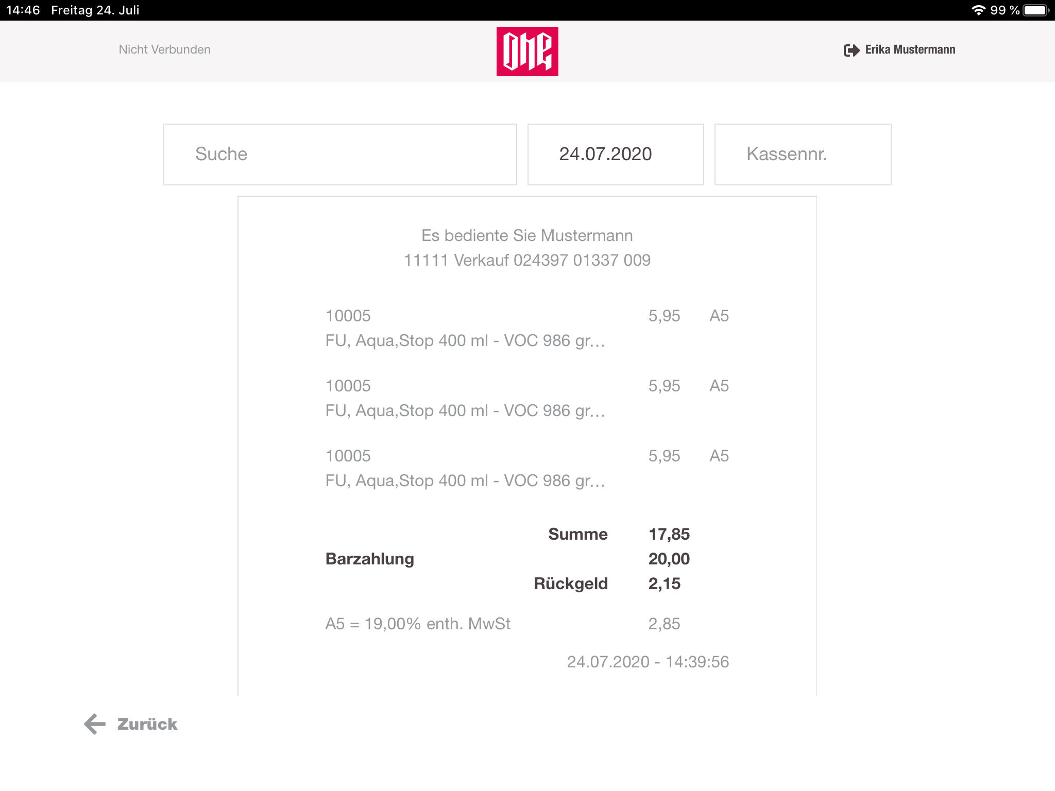The image size is (1055, 791).
Task: Tap the red OHE logo
Action: pyautogui.click(x=527, y=51)
